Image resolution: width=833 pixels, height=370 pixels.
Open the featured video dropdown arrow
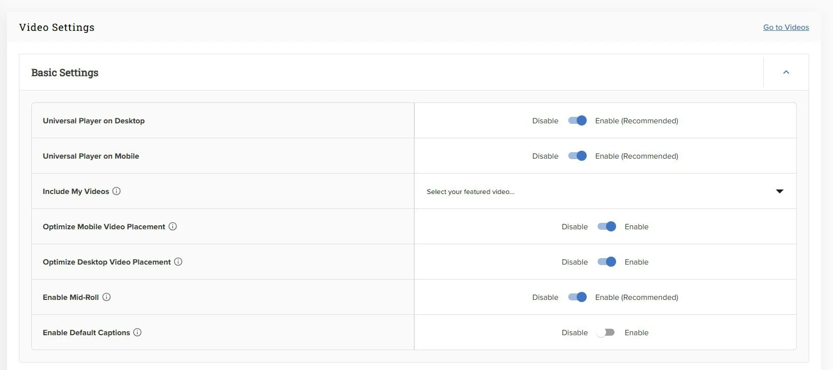point(779,191)
